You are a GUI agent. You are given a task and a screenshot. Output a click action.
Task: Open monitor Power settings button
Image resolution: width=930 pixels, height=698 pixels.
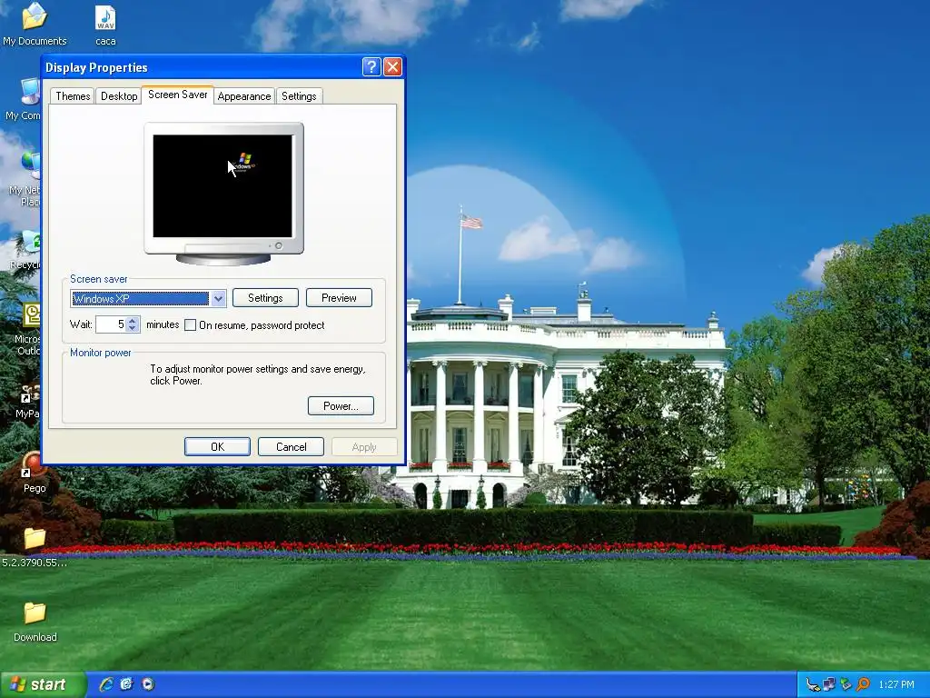[341, 406]
